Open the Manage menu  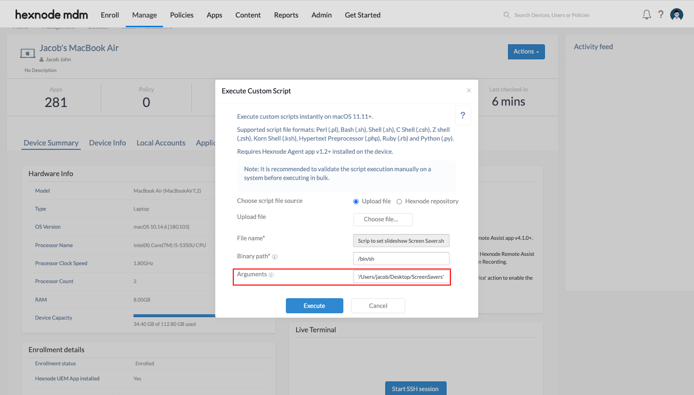pos(145,15)
